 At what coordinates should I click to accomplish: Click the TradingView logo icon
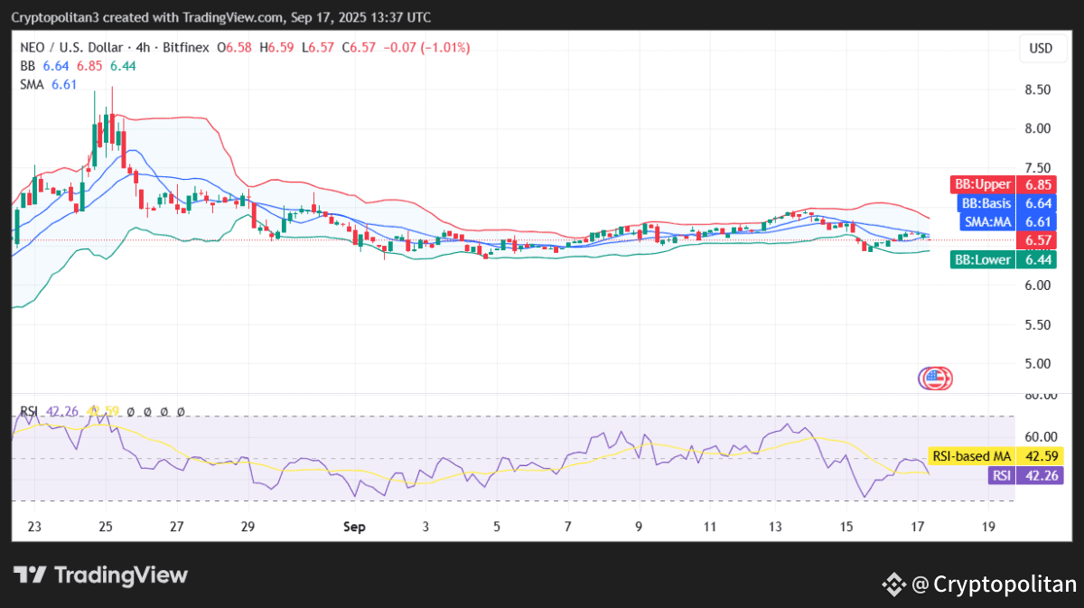pos(30,575)
